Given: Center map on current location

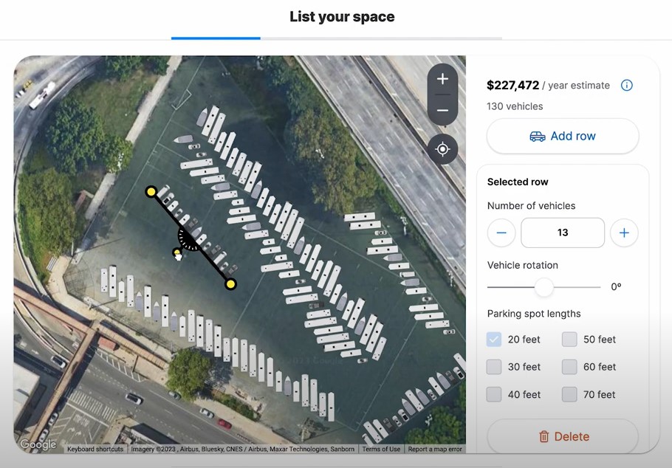Looking at the screenshot, I should (442, 149).
